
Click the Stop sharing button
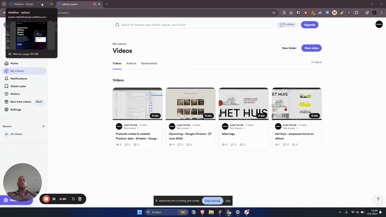212,201
